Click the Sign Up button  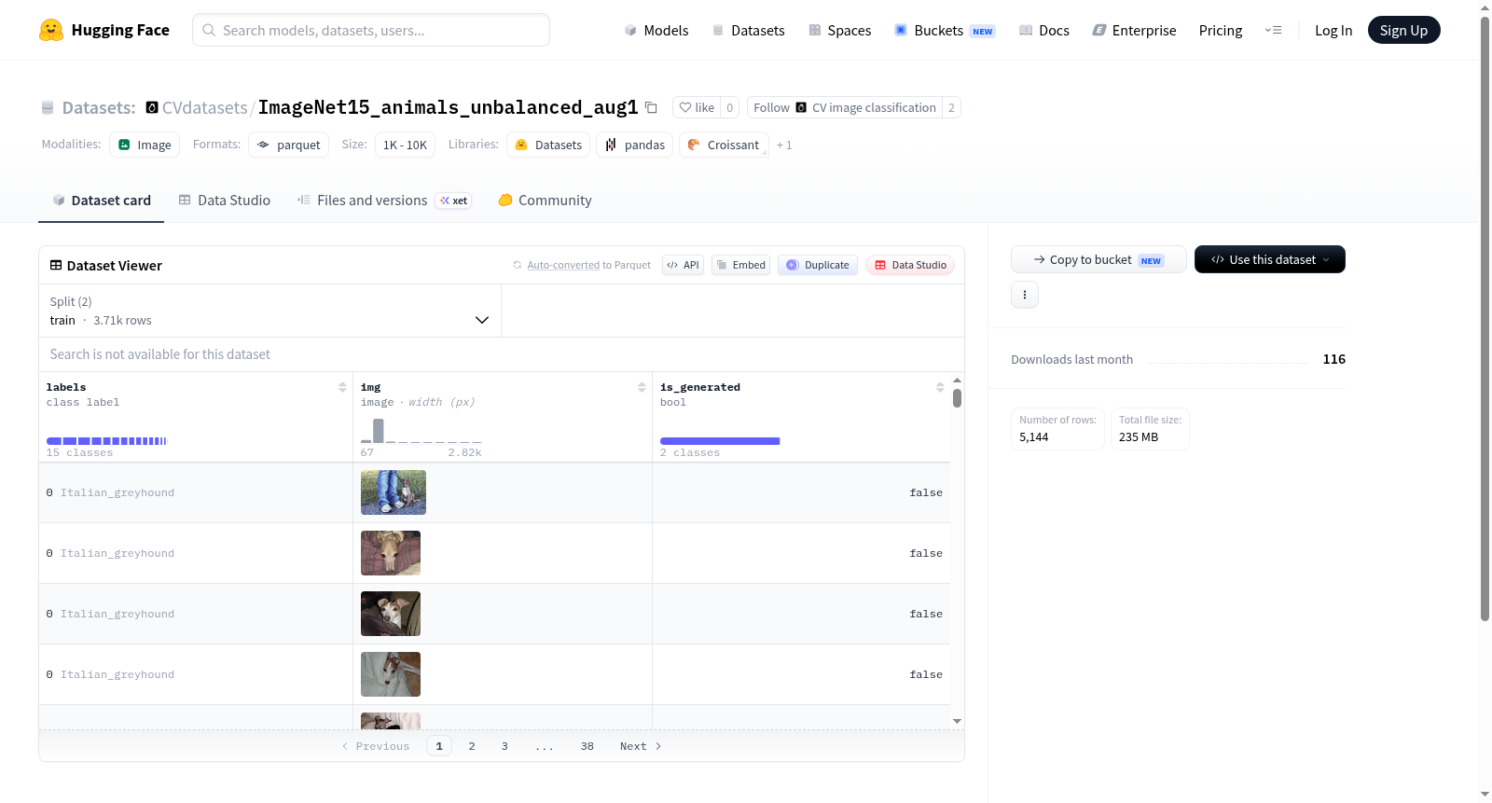point(1403,30)
